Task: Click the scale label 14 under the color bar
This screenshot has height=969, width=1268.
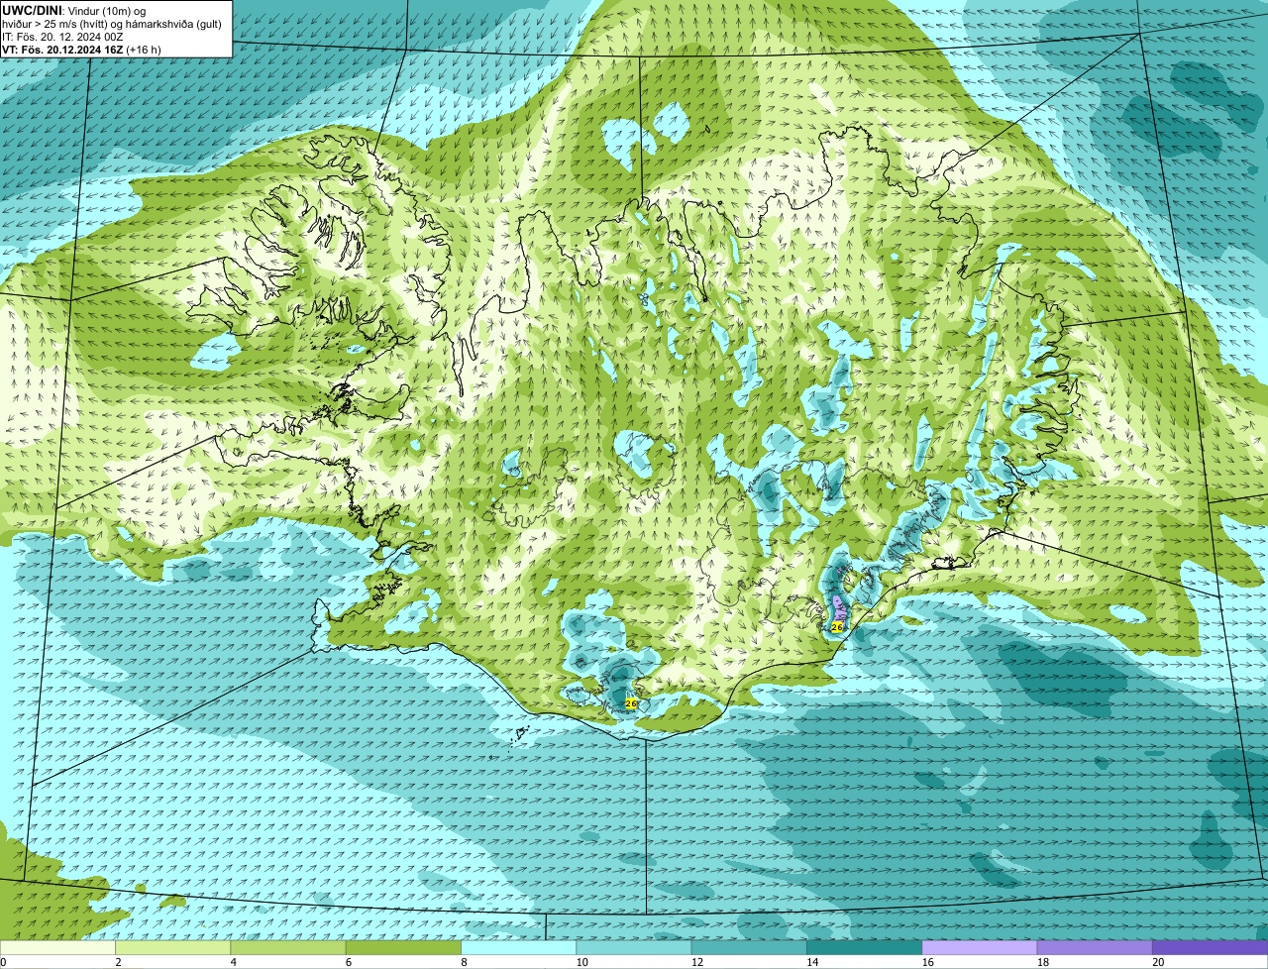Action: [x=812, y=962]
